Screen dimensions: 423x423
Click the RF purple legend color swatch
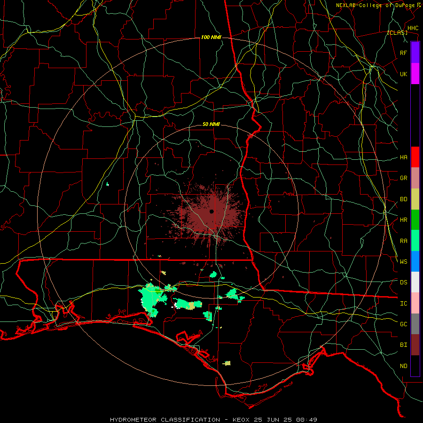point(415,53)
